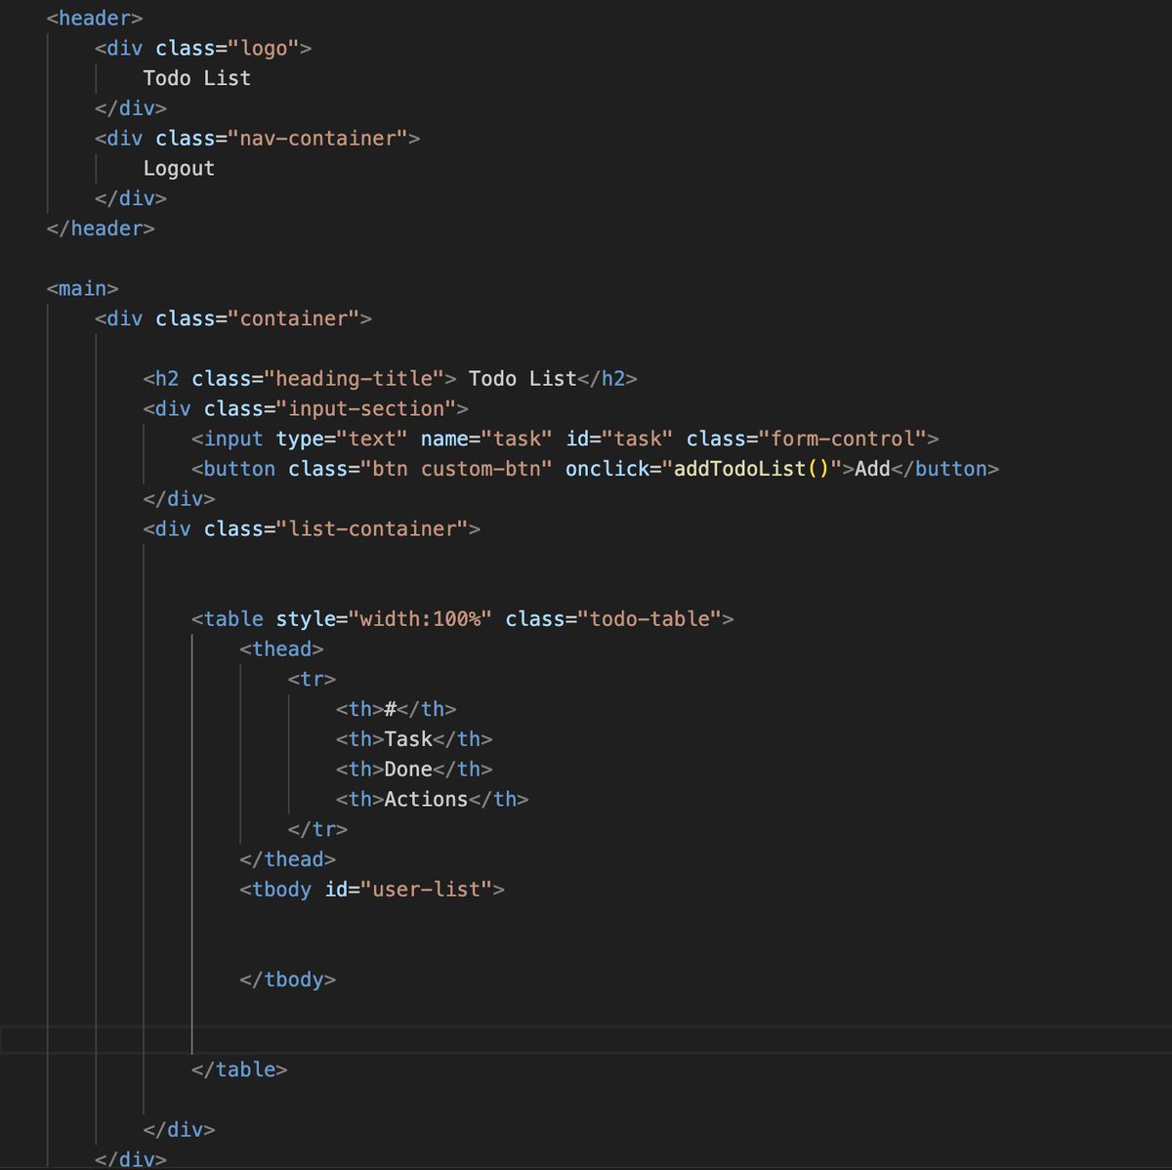
Task: Click the closing header tag
Action: [x=101, y=228]
